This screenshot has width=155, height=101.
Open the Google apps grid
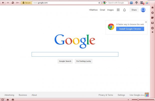coord(118,10)
